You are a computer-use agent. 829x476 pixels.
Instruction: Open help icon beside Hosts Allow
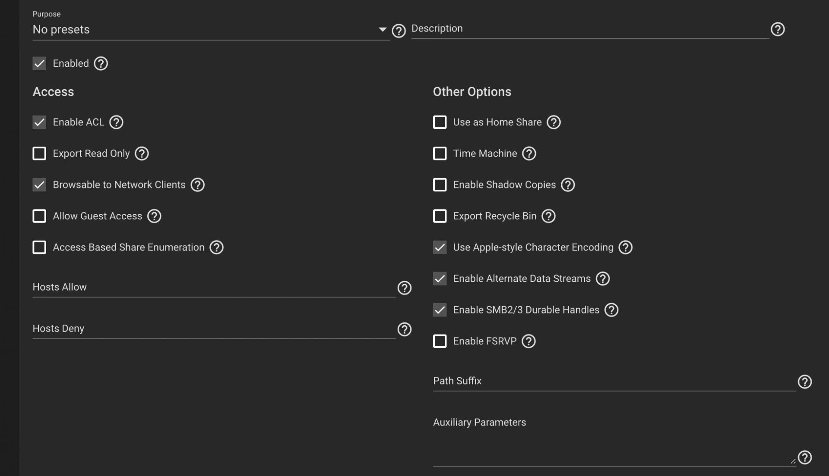(405, 288)
